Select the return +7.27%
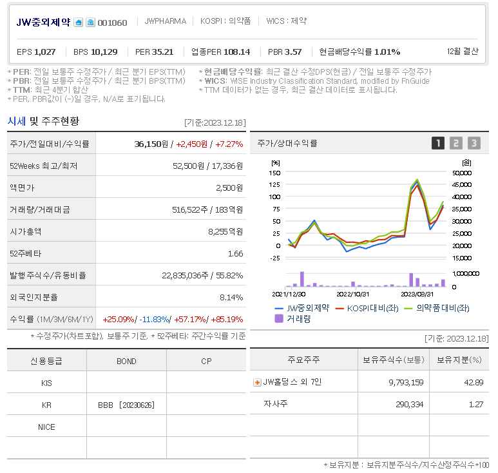This screenshot has width=498, height=473. (229, 144)
